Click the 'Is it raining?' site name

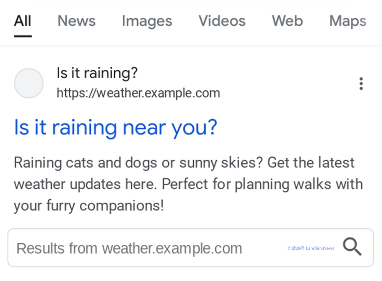[x=97, y=73]
